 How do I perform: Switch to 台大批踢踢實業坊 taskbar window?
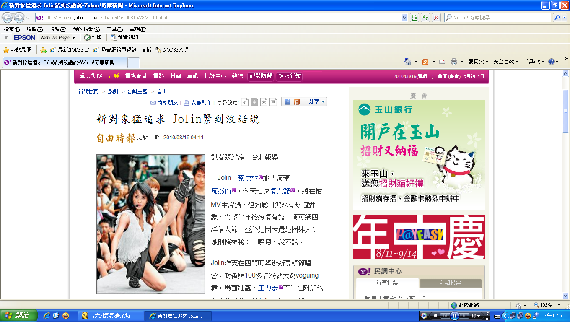111,316
